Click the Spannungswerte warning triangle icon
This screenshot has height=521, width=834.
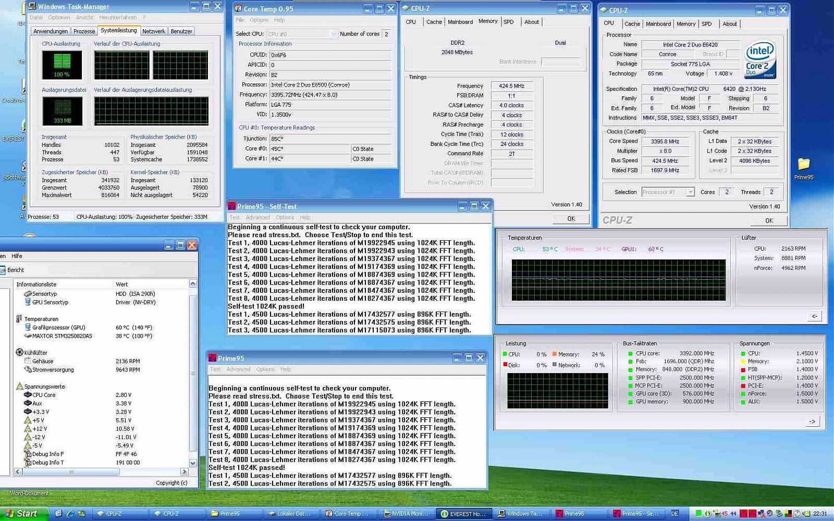pos(19,387)
